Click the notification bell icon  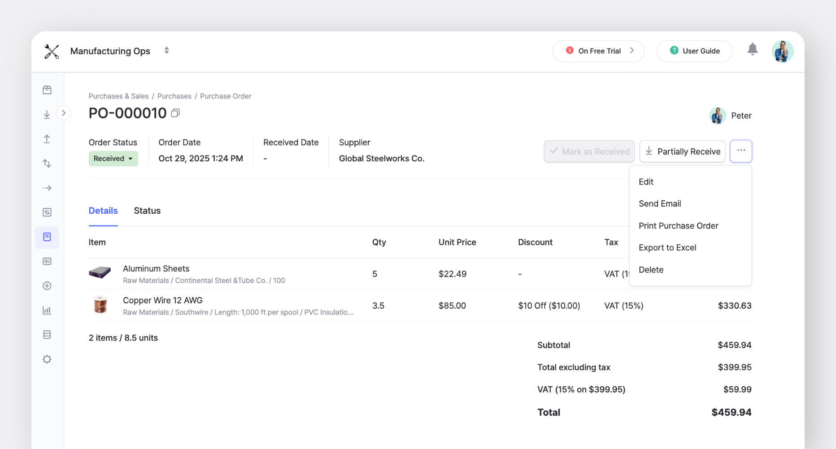753,50
